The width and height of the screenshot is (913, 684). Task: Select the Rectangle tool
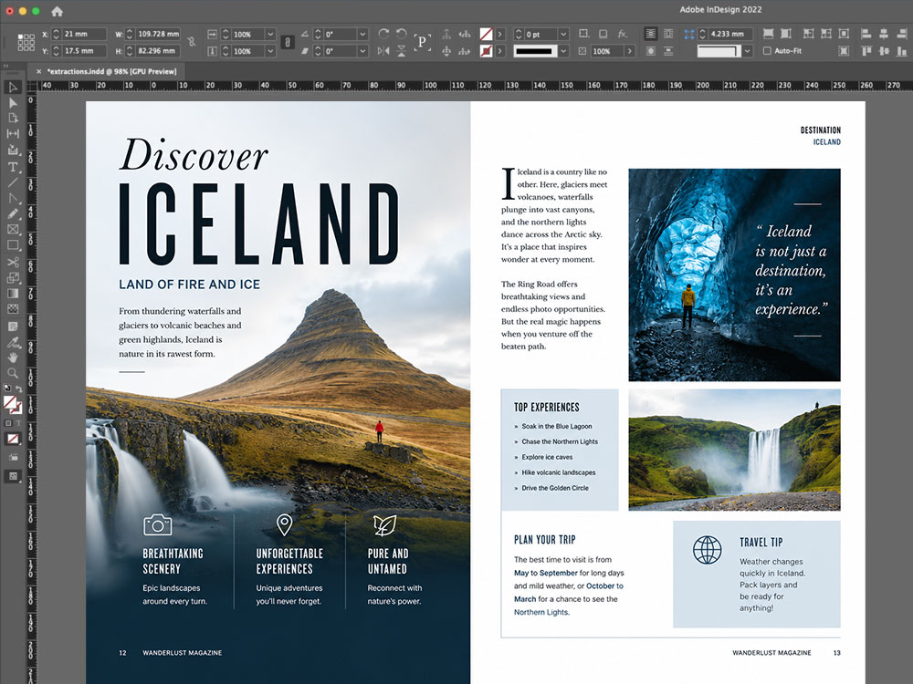point(13,244)
